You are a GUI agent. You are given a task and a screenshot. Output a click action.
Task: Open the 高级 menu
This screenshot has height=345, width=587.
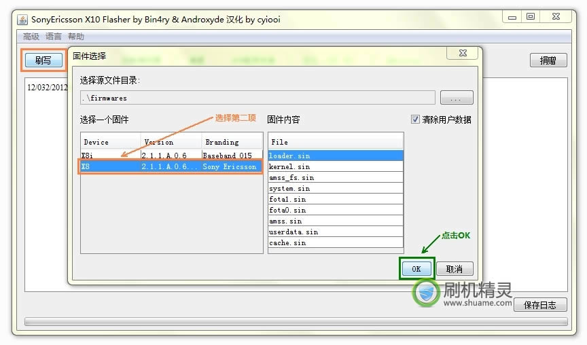coord(31,37)
